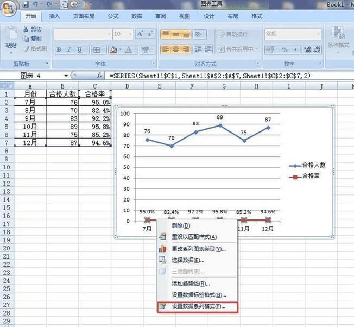This screenshot has height=327, width=354.
Task: Increase decimal places
Action: [x=307, y=49]
